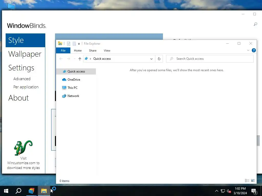
Task: Go forward in File Explorer navigation
Action: click(69, 59)
